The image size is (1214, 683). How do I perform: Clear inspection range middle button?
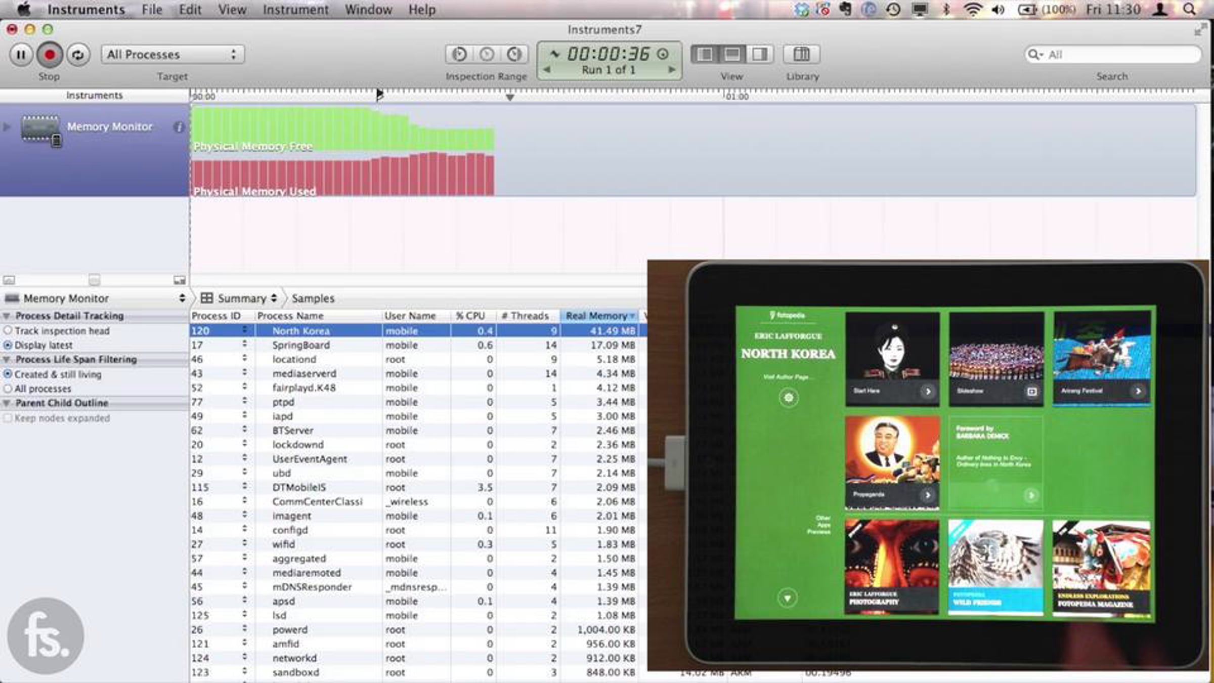[x=487, y=54]
